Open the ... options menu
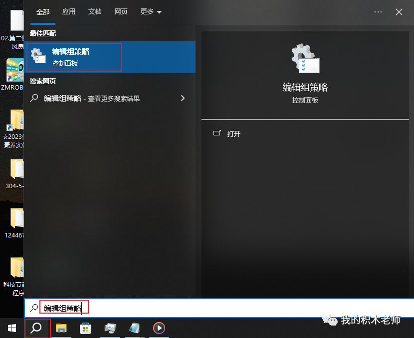Screen dimensions: 414x338 378,11
